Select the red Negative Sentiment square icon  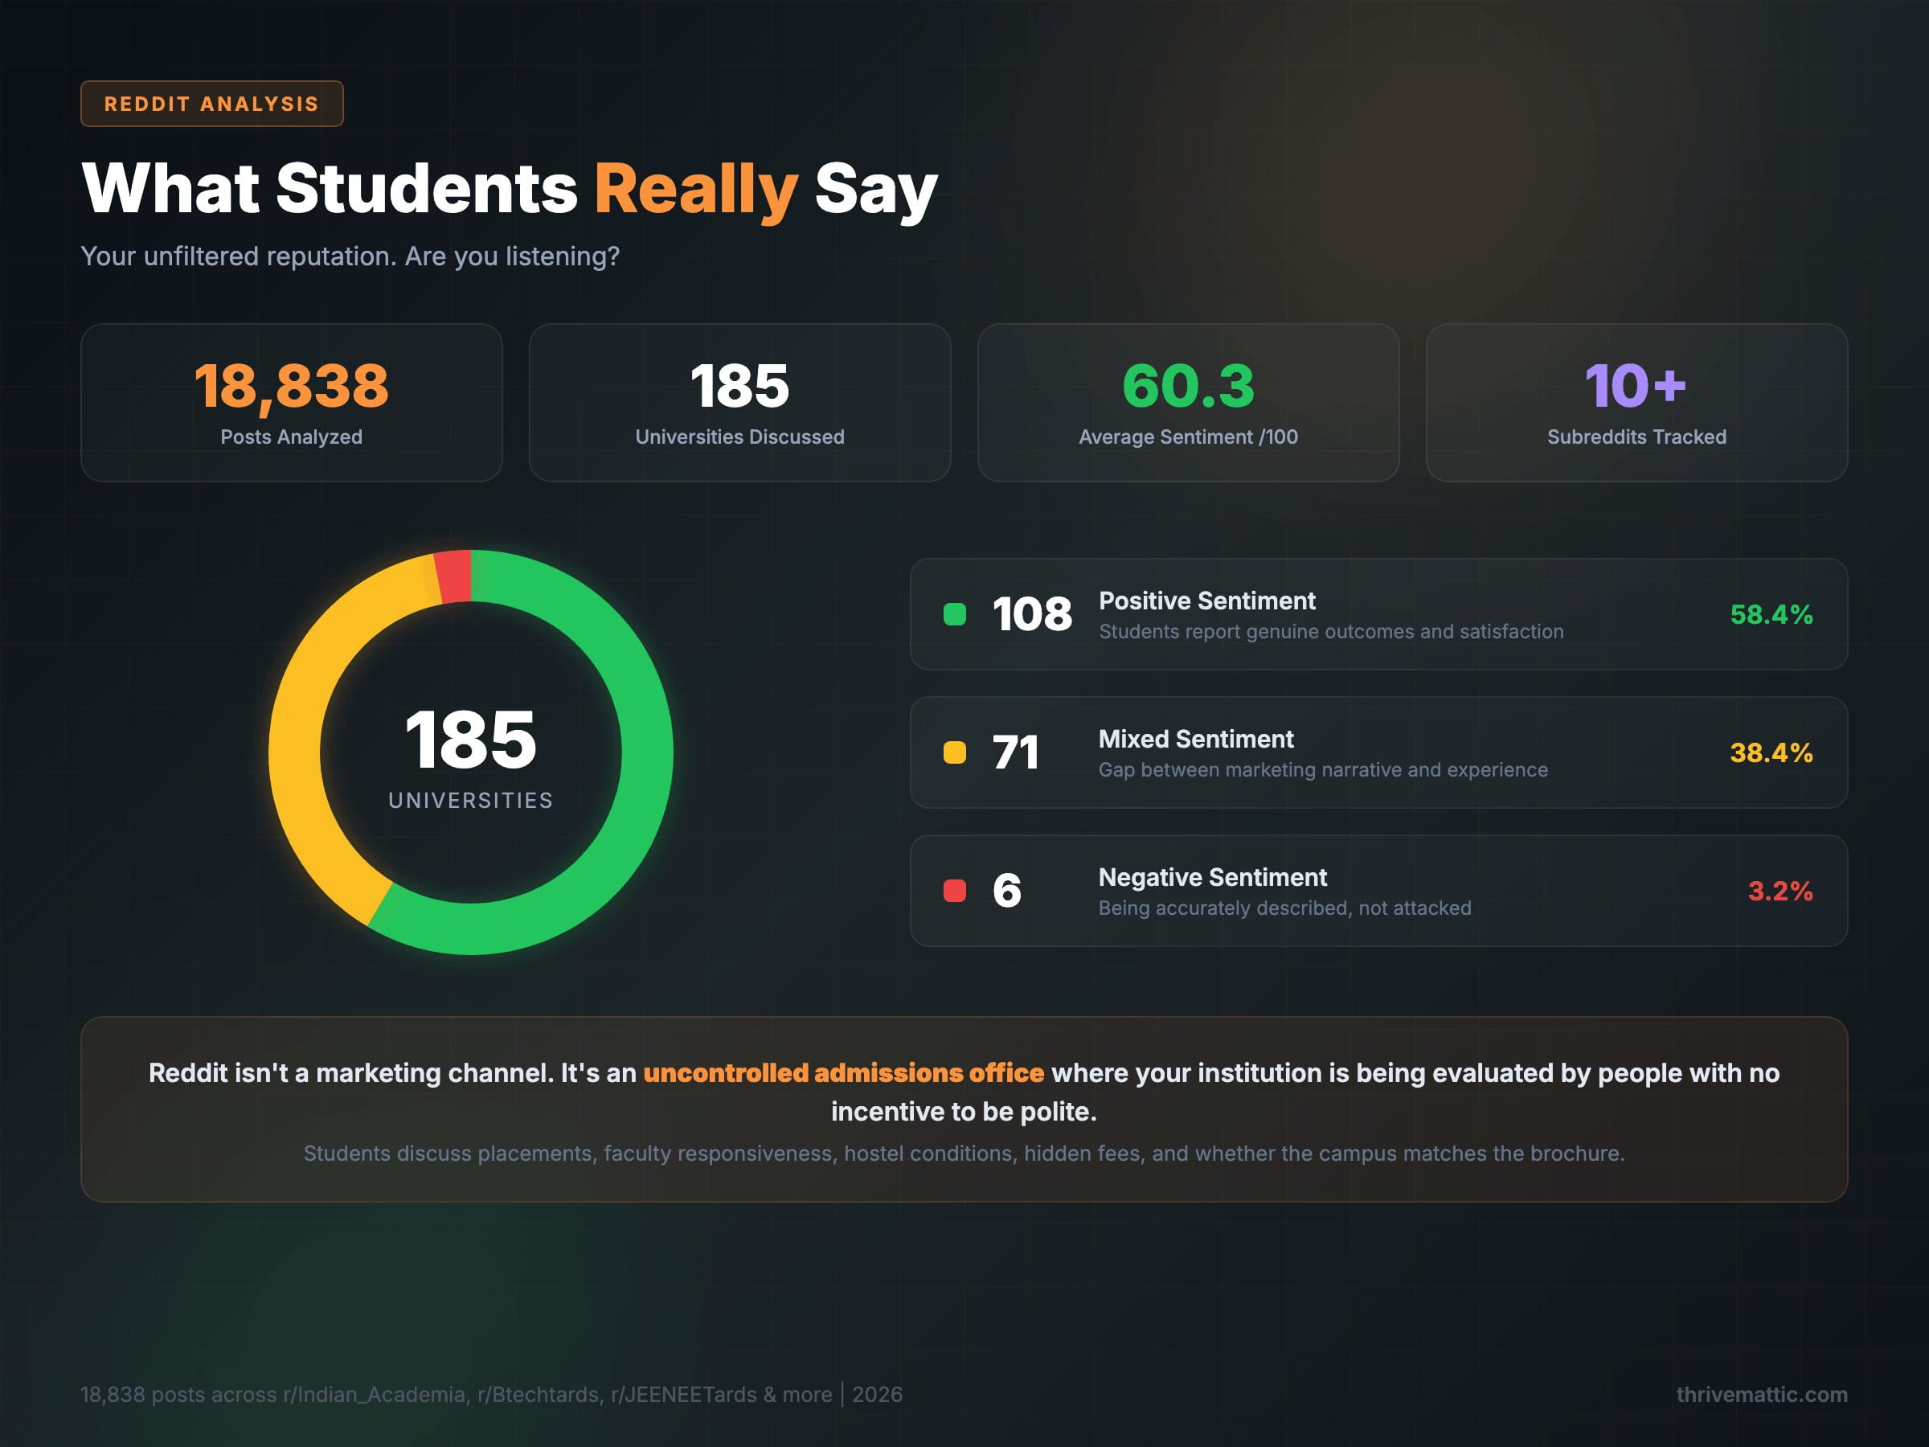click(x=956, y=891)
